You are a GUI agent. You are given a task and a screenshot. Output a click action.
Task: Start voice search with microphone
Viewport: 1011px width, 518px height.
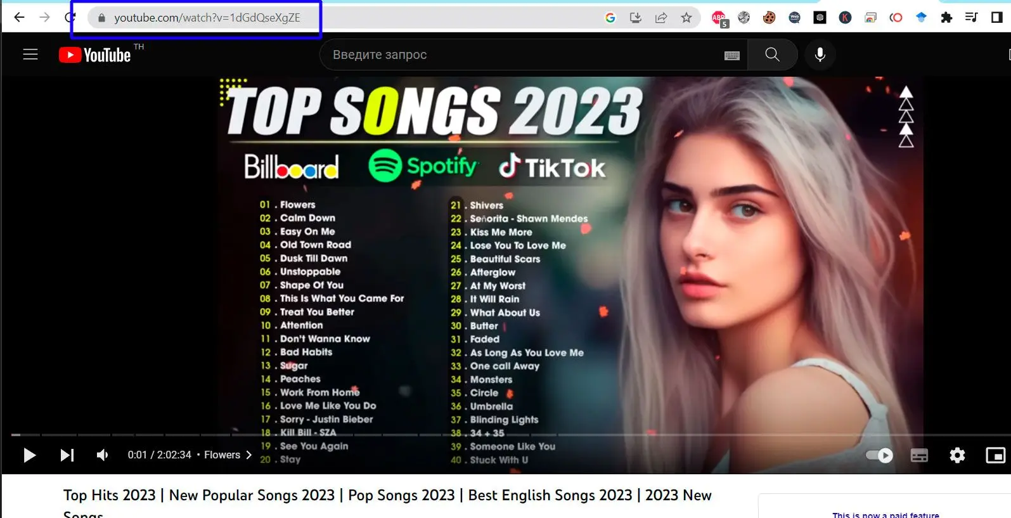(820, 55)
